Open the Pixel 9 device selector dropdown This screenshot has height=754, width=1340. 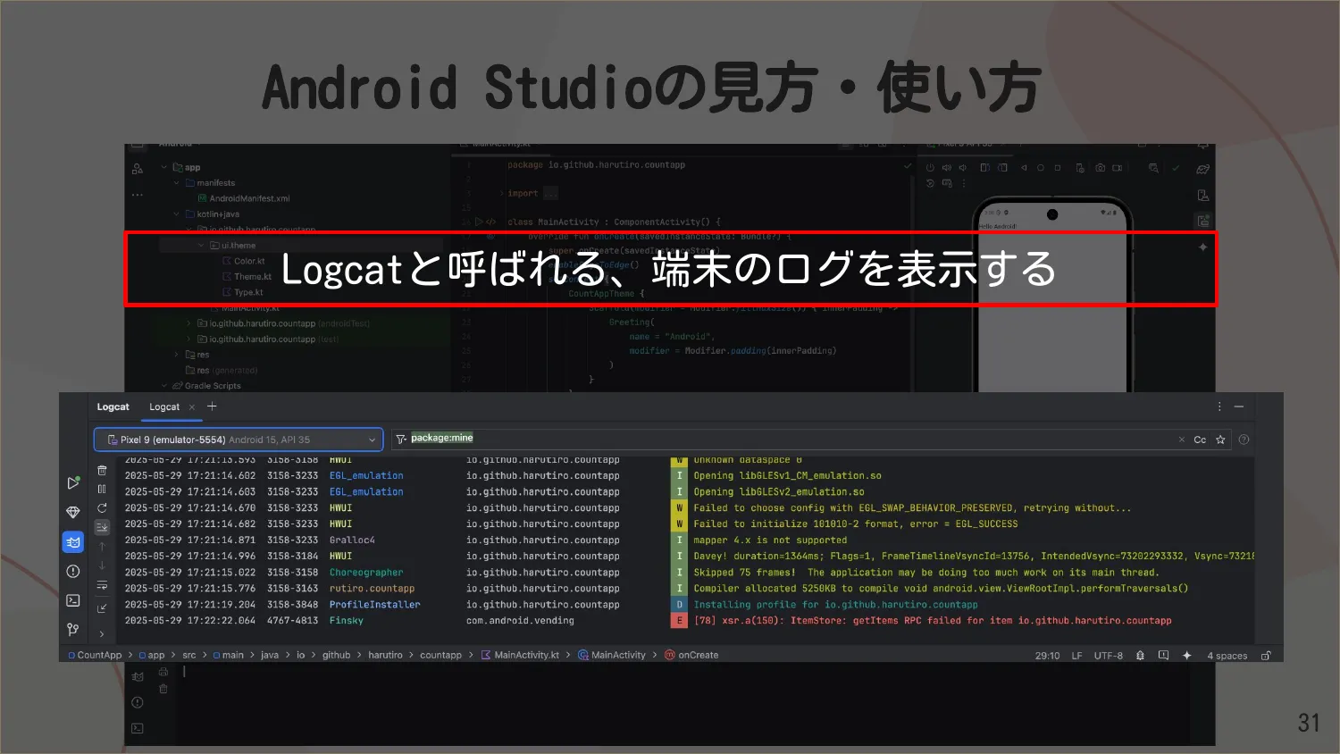[x=237, y=439]
